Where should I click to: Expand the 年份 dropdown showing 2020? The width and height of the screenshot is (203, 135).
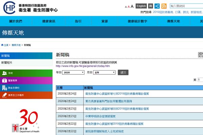(73, 72)
